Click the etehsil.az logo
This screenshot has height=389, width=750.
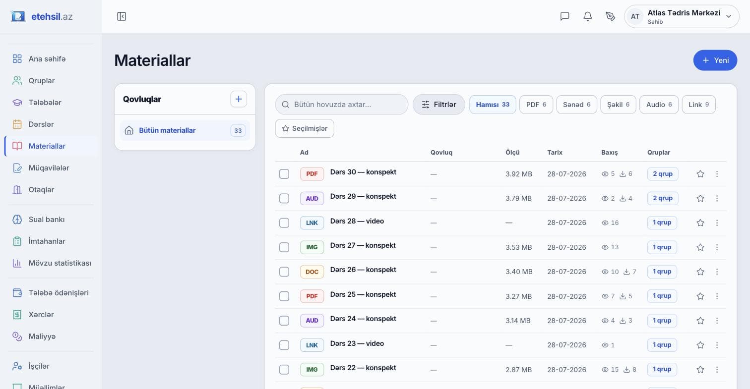(x=42, y=16)
